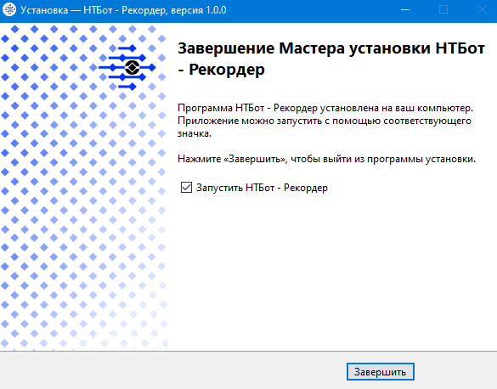The height and width of the screenshot is (389, 497).
Task: Close the installer window
Action: point(482,10)
